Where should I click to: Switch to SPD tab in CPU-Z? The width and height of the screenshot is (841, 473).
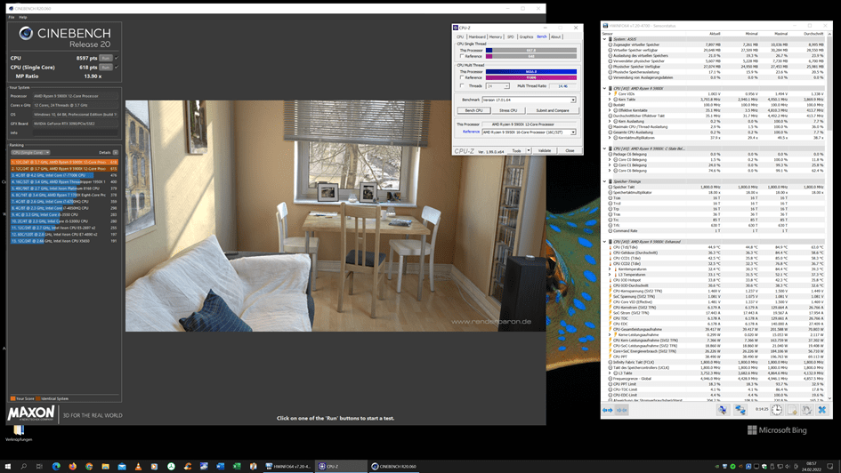coord(511,37)
